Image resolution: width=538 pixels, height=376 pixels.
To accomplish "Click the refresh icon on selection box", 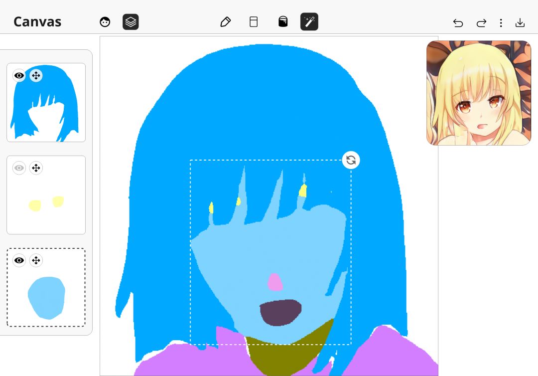I will pos(351,160).
